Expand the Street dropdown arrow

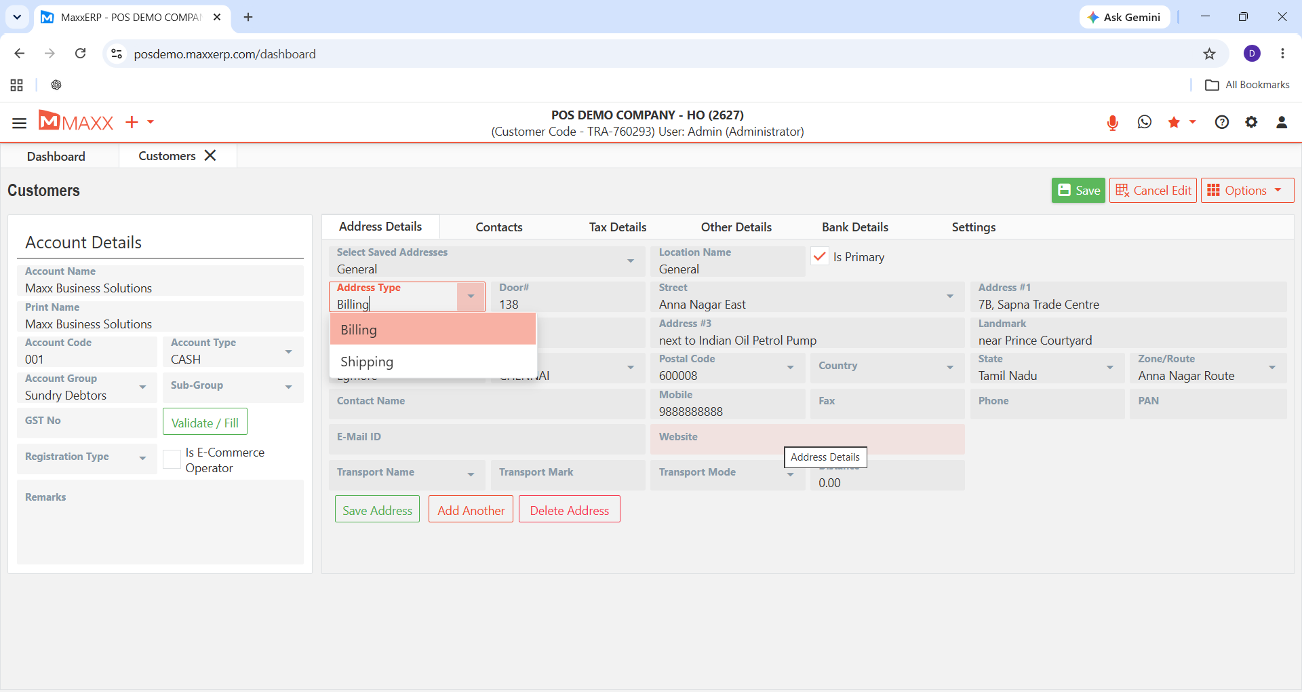pos(950,296)
